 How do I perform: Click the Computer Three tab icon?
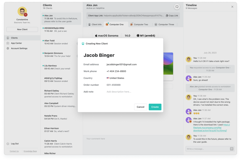156,24
